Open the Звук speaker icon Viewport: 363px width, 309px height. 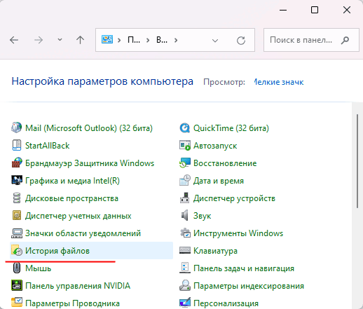tap(185, 215)
